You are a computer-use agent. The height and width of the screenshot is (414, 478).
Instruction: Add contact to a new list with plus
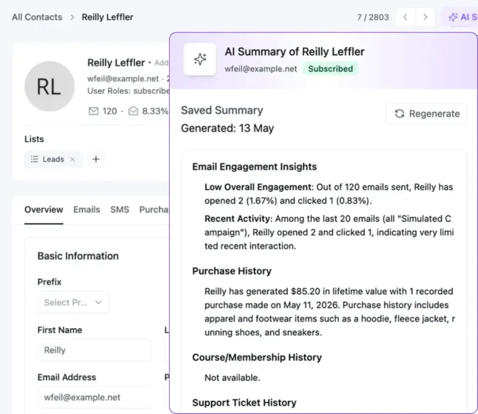click(96, 159)
